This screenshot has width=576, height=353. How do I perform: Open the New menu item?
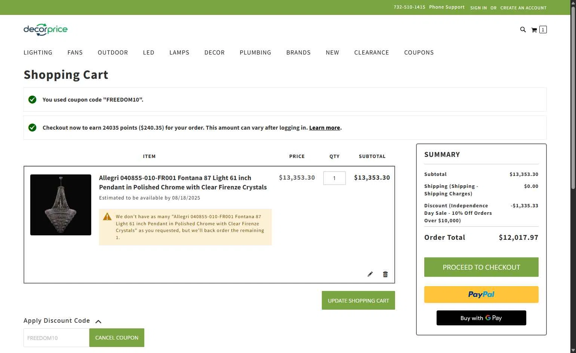(332, 53)
